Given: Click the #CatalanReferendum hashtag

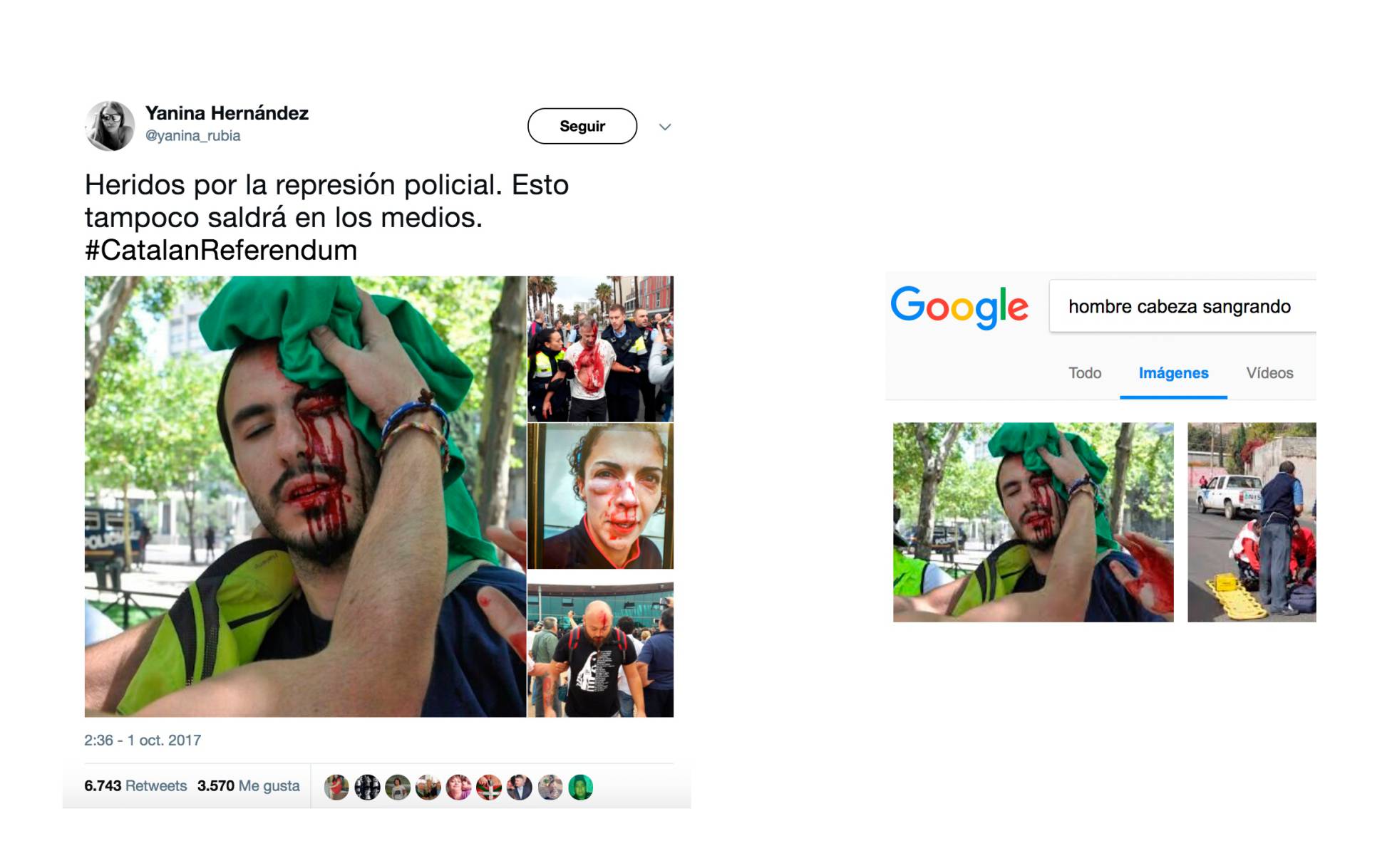Looking at the screenshot, I should click(221, 251).
